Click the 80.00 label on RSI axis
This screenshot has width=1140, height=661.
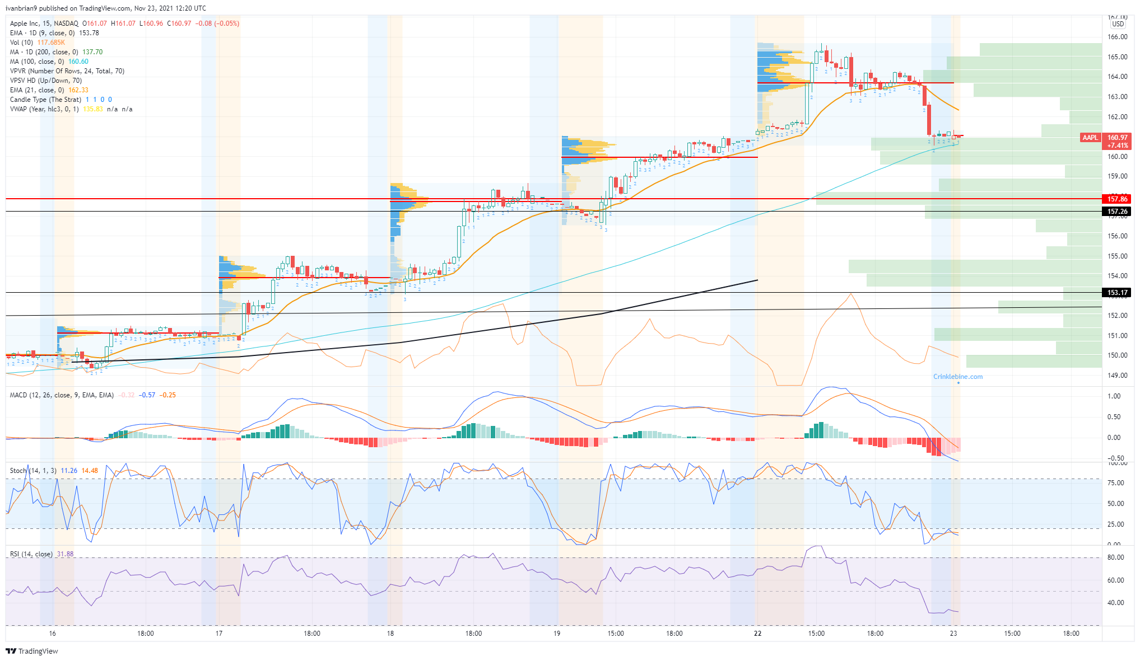(x=1116, y=557)
